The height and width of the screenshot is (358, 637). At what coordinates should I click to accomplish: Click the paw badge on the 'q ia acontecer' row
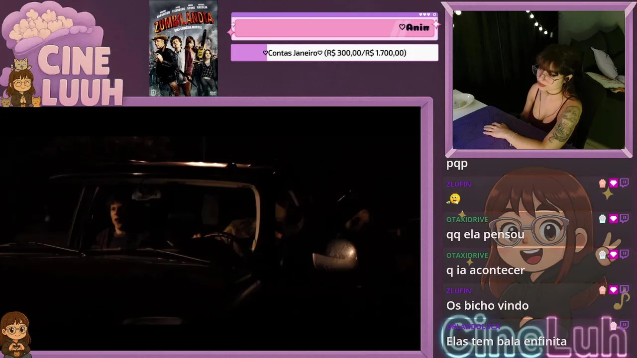coord(603,255)
